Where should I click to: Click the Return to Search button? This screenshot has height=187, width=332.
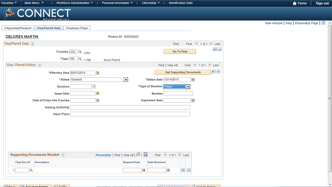[x=36, y=186]
